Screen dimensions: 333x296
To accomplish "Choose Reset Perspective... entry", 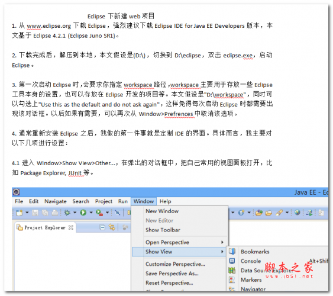I will (x=179, y=283).
